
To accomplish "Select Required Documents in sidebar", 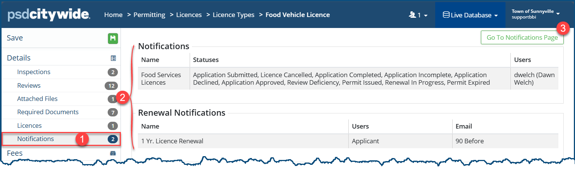I will (x=48, y=112).
